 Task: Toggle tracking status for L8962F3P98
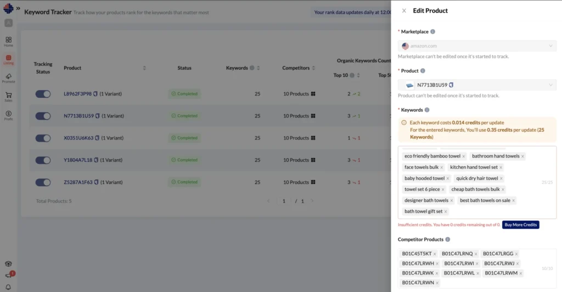coord(43,94)
